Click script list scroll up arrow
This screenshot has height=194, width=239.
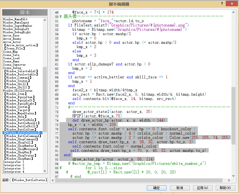pos(45,20)
